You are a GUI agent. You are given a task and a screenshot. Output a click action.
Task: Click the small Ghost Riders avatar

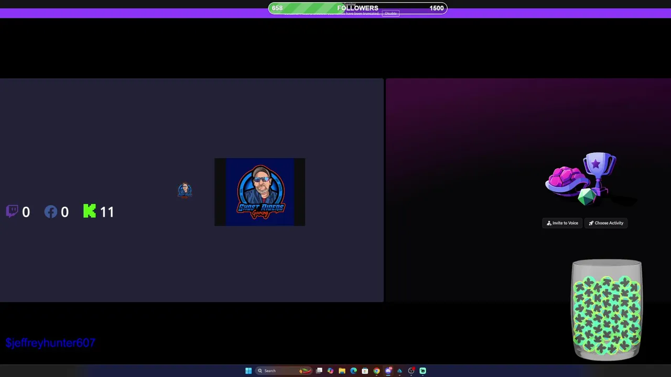[185, 191]
